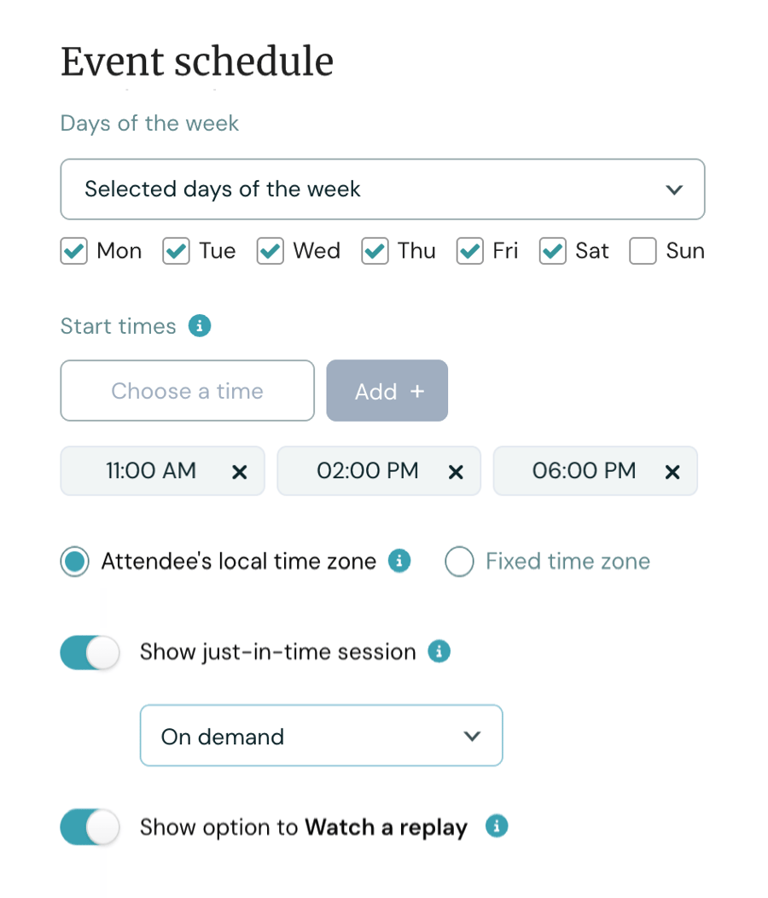
Task: Uncheck the Sat checkbox
Action: [552, 251]
